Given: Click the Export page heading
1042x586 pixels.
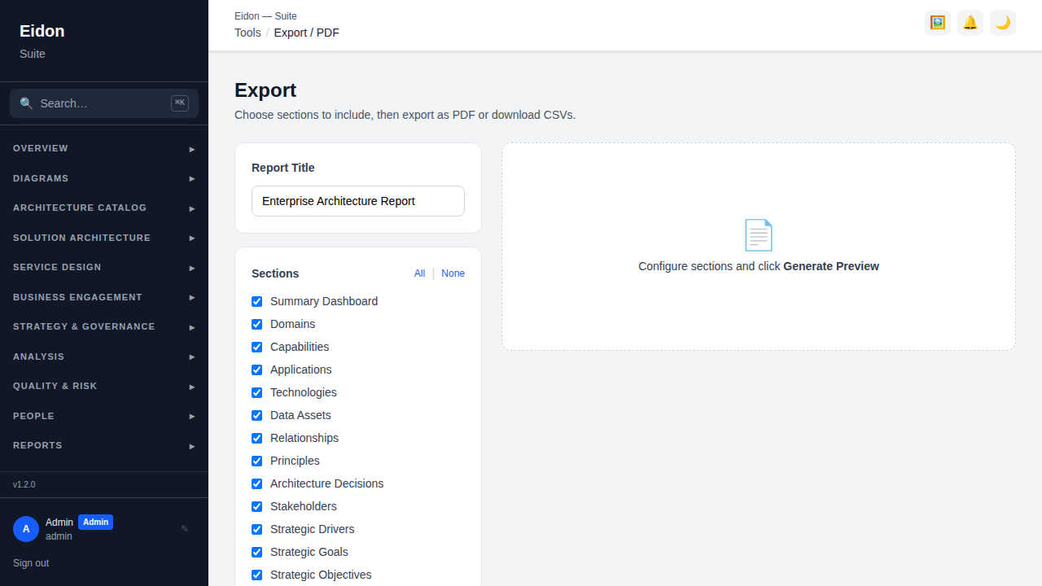Looking at the screenshot, I should (265, 90).
